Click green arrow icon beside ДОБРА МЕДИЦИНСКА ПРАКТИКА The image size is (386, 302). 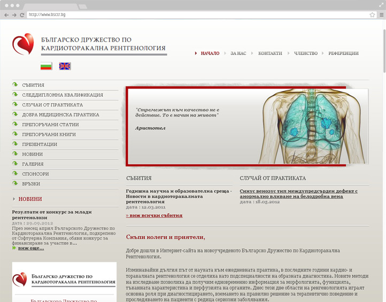point(15,114)
